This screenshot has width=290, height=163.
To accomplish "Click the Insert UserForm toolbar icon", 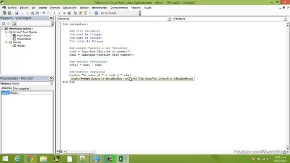I will 9,13.
